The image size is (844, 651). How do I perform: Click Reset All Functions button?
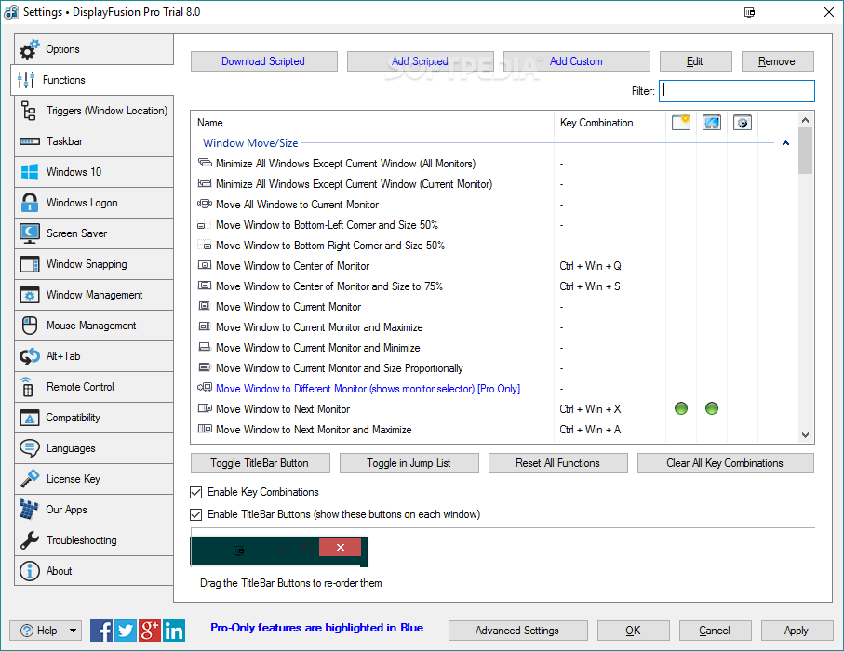point(558,463)
